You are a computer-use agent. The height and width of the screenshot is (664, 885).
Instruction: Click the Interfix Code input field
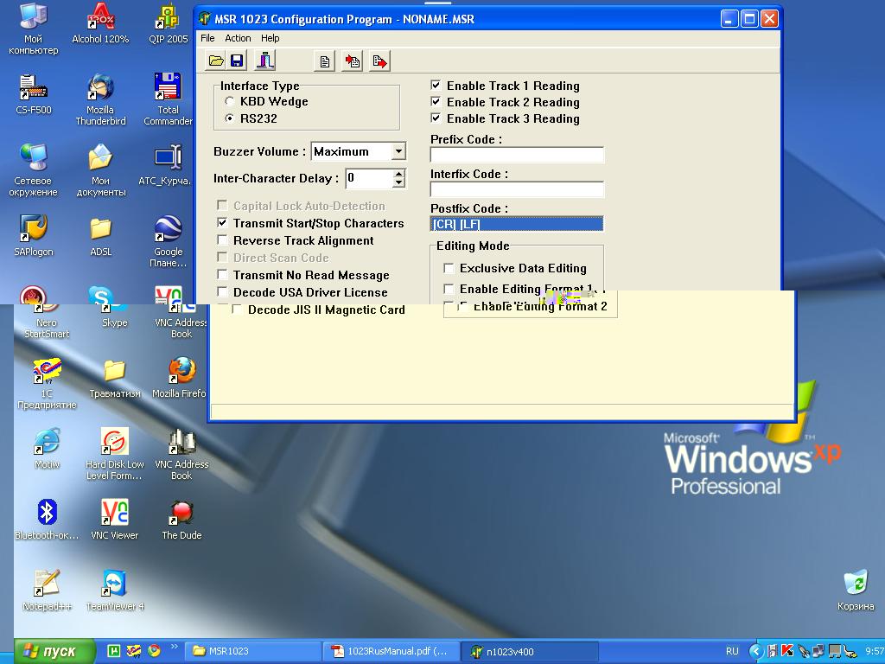tap(517, 189)
